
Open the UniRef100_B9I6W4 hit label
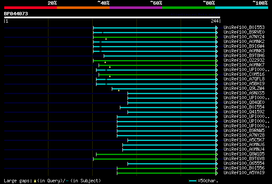tap(244, 46)
